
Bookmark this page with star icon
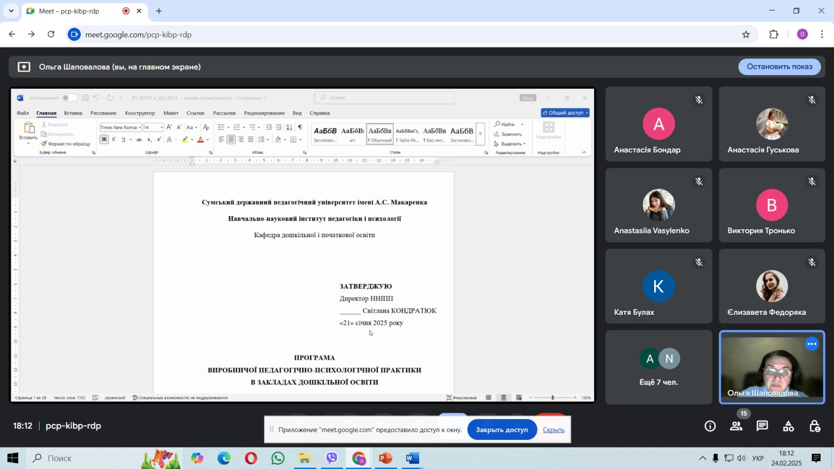(746, 34)
